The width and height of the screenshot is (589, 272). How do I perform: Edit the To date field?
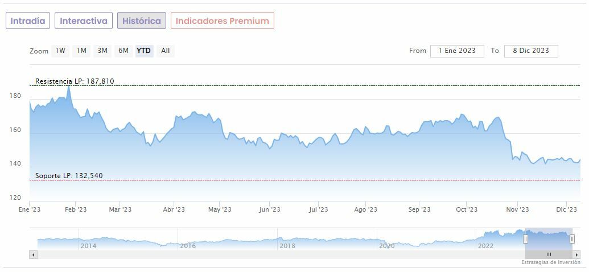click(531, 51)
